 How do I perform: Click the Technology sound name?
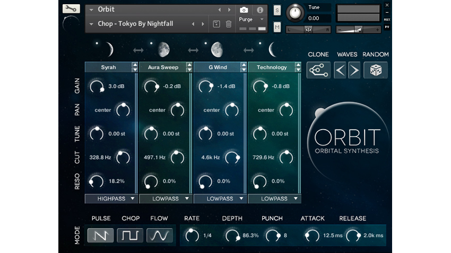[272, 67]
